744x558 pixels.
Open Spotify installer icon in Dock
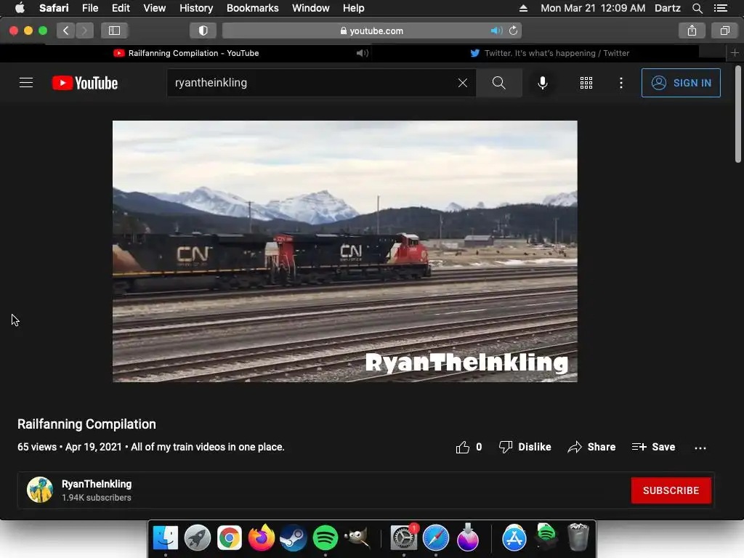point(546,537)
